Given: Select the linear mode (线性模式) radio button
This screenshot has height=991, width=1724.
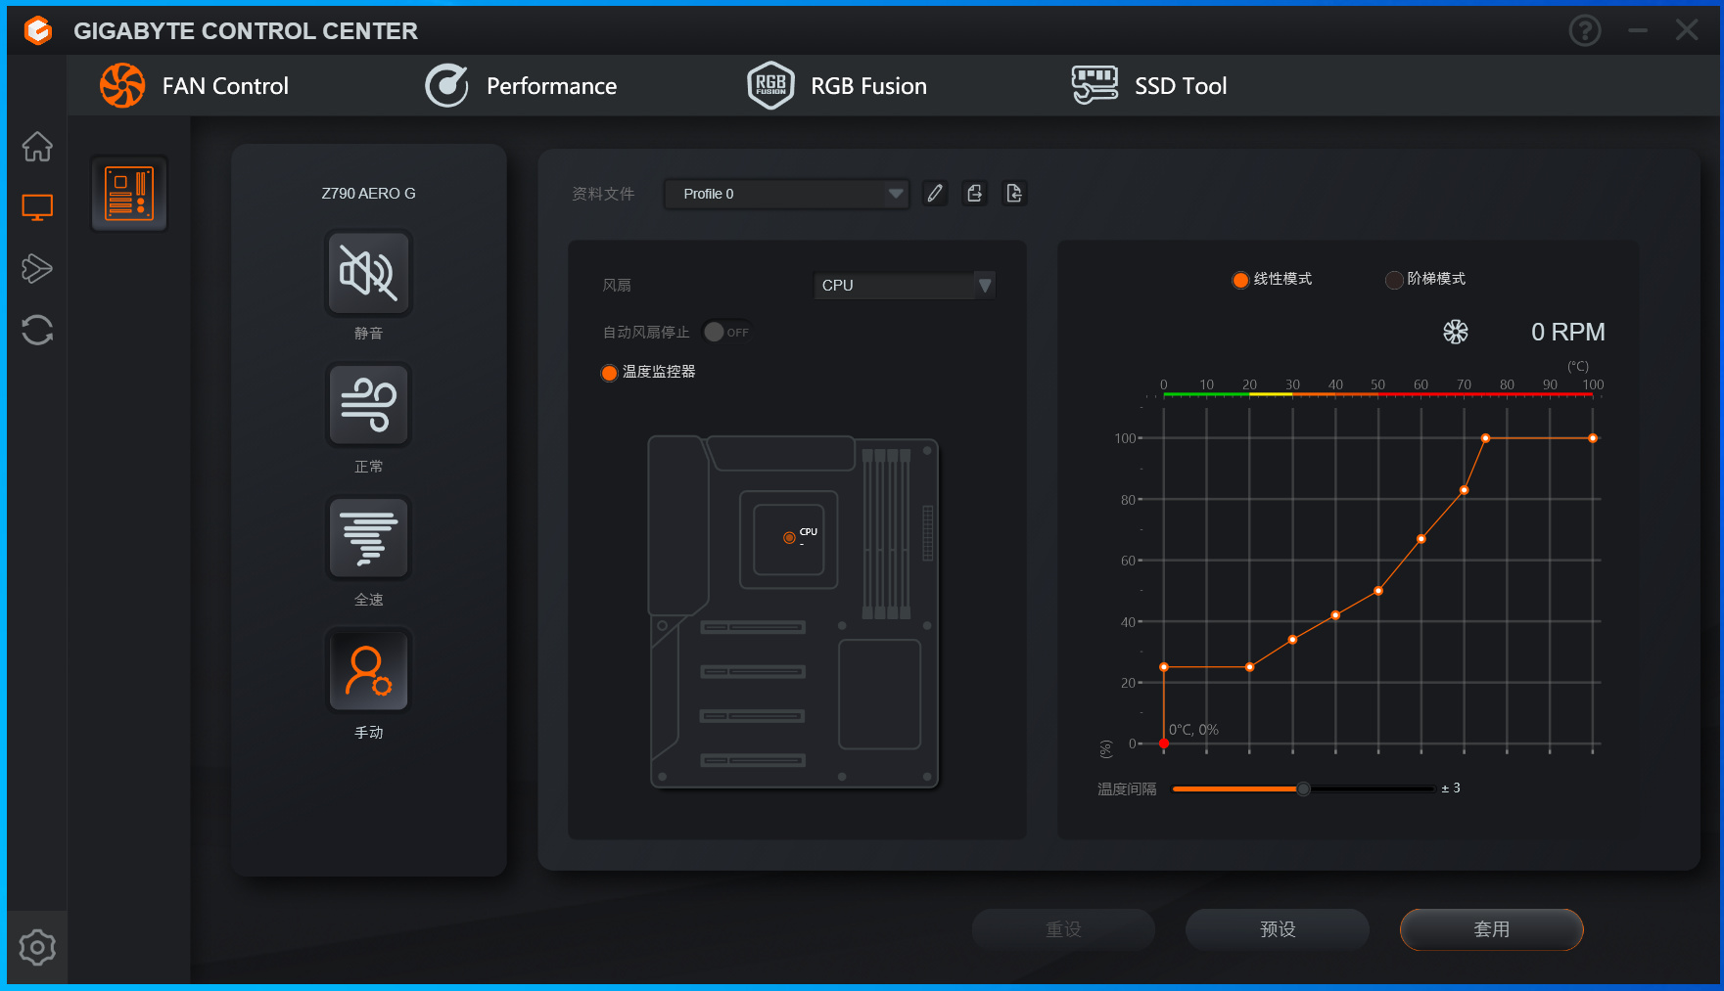Looking at the screenshot, I should tap(1240, 280).
